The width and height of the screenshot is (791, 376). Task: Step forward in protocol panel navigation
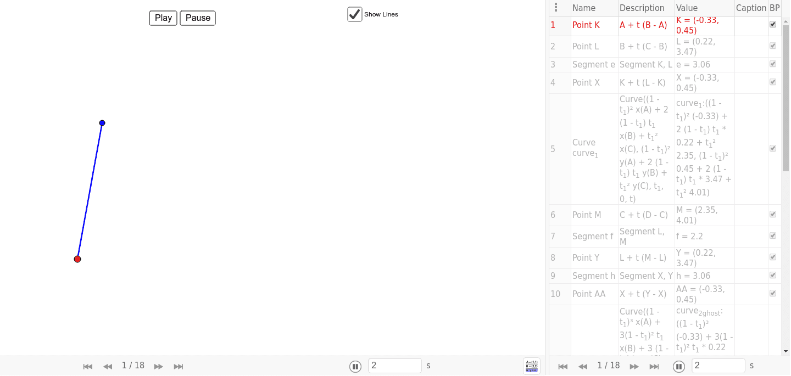coord(634,367)
